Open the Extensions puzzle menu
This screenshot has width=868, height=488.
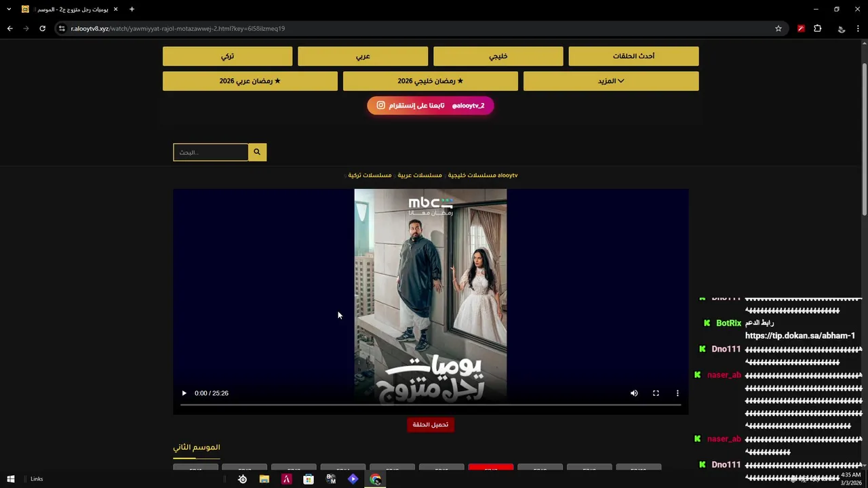pyautogui.click(x=818, y=28)
